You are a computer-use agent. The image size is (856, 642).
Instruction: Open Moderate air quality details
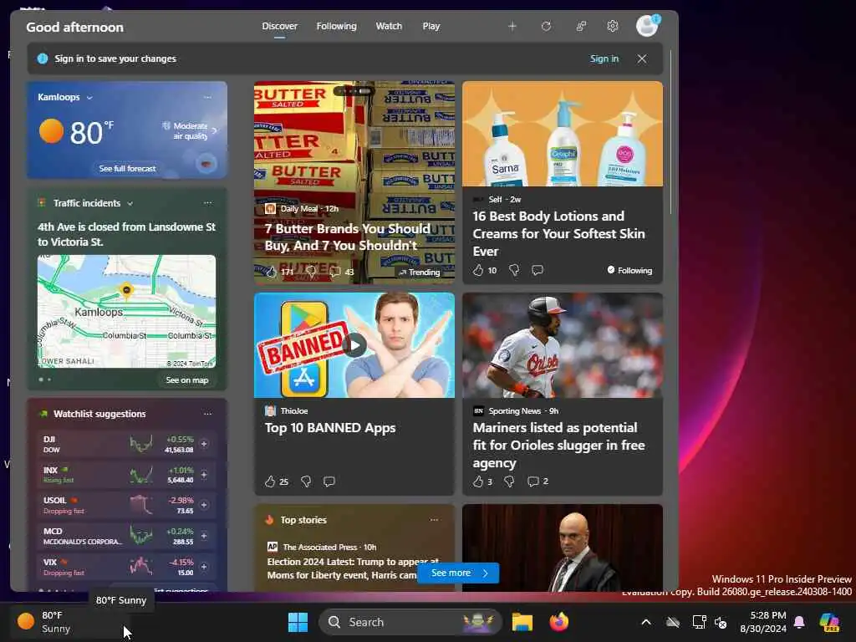tap(189, 130)
